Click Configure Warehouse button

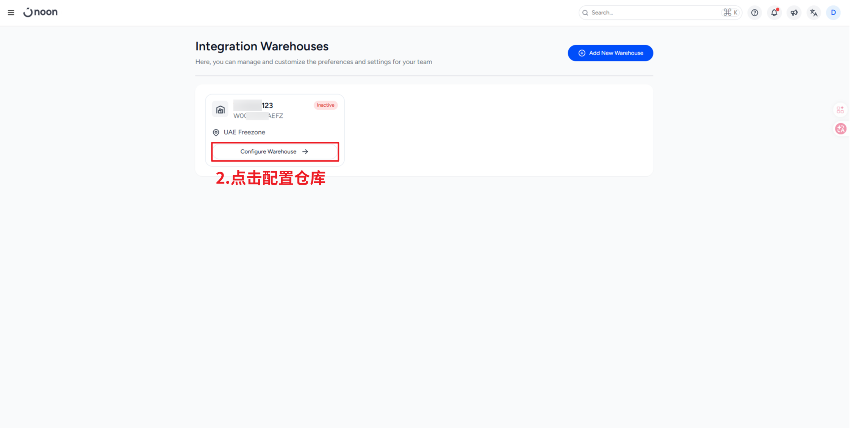(275, 151)
